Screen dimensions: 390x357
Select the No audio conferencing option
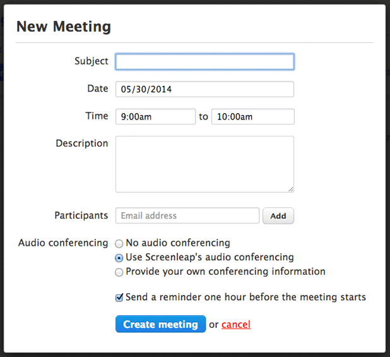coord(119,243)
